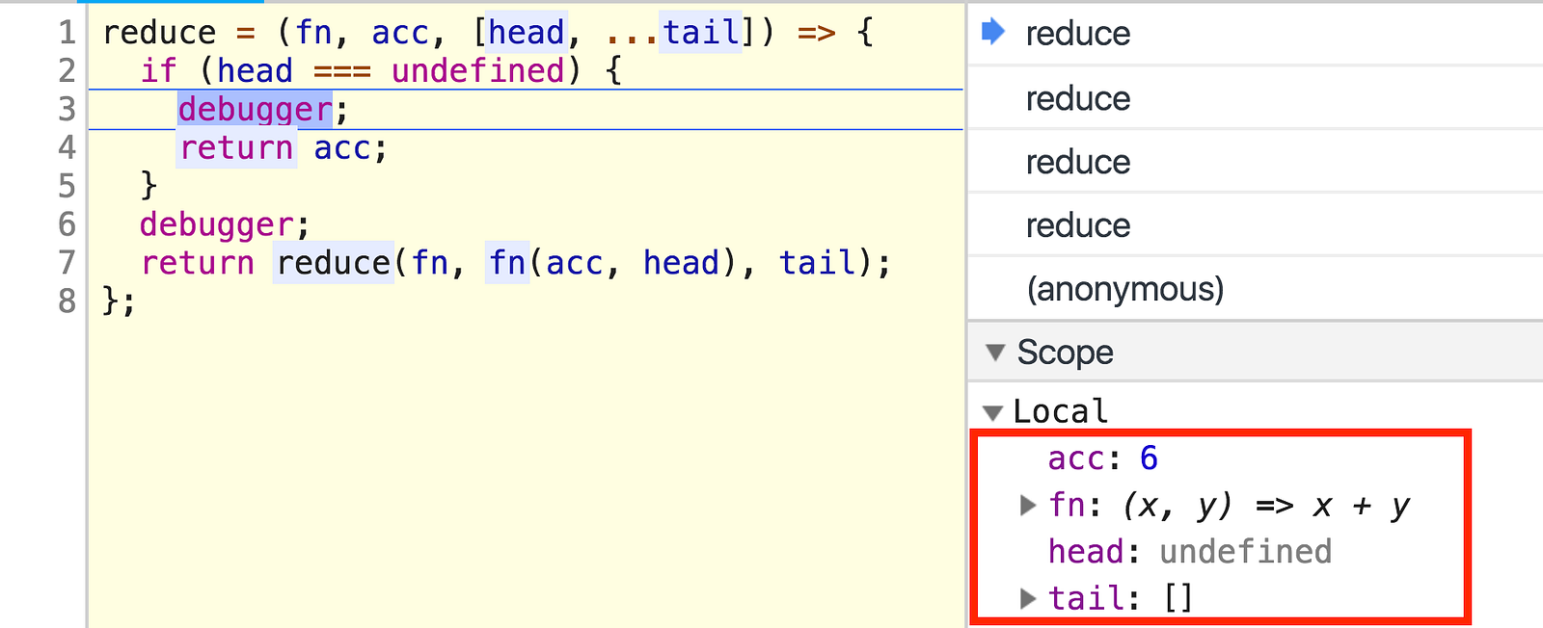
Task: Click the Local scope label
Action: coord(1060,412)
